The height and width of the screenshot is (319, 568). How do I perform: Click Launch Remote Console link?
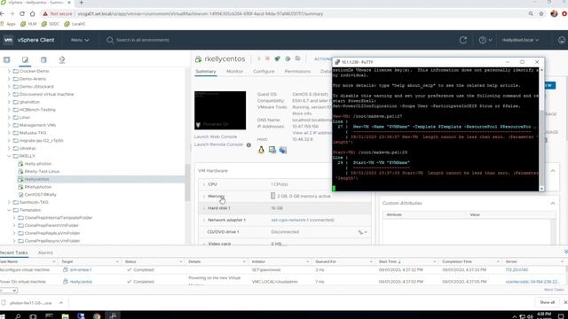pos(218,144)
